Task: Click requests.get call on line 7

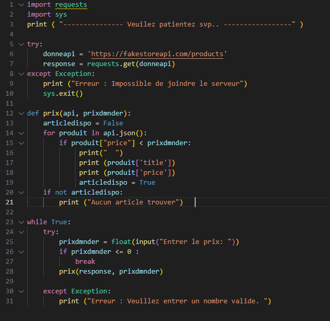Action: pos(131,64)
